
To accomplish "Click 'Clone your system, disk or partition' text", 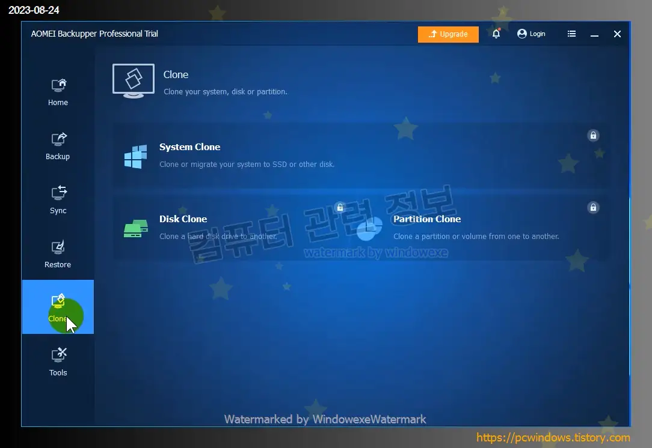I will (x=226, y=92).
